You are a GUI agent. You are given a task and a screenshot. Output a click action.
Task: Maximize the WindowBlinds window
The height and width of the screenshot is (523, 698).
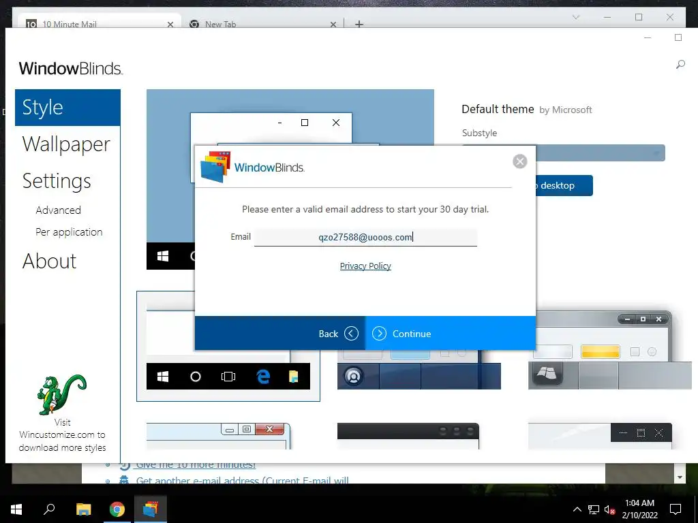point(678,38)
